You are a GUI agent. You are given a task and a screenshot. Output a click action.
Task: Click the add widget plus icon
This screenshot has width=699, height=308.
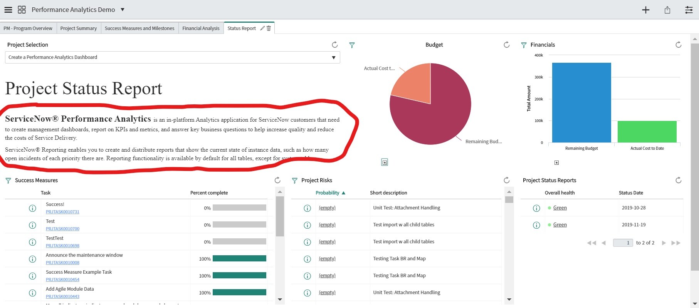646,10
